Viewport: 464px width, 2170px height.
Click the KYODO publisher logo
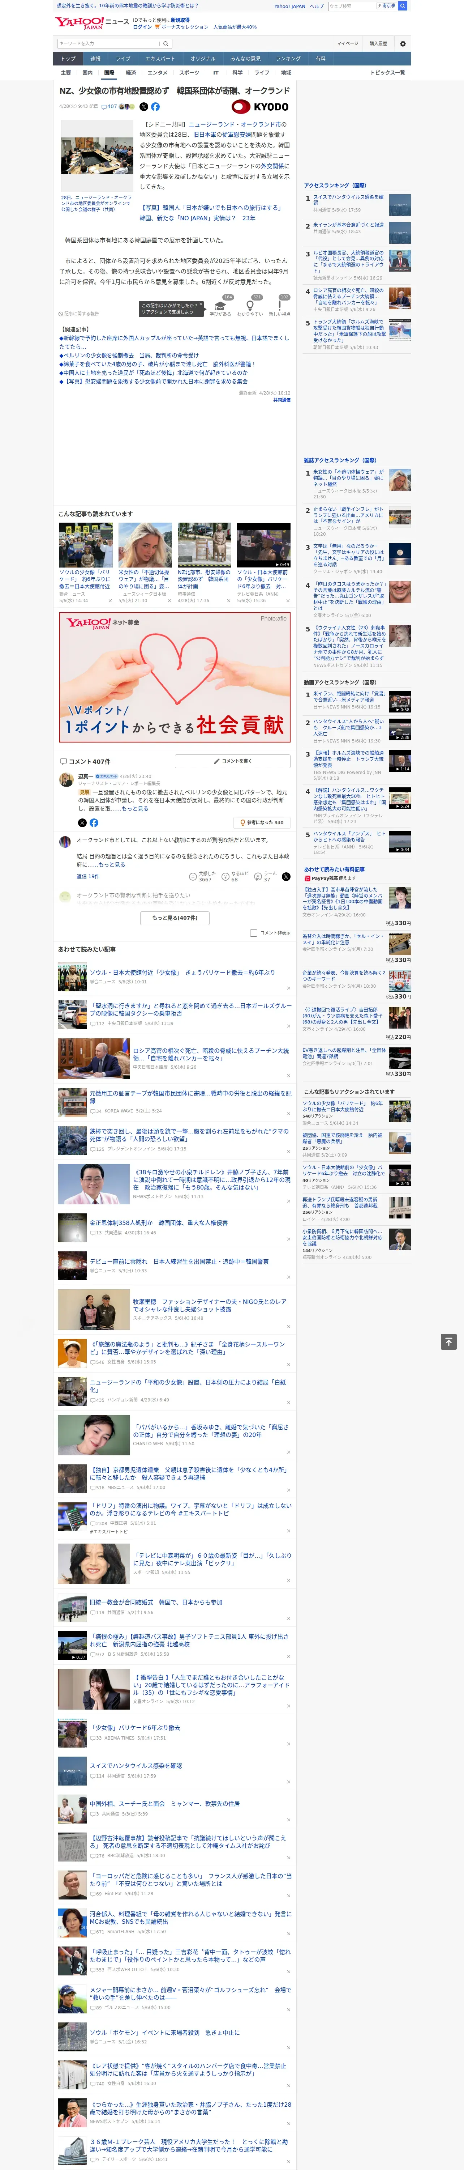pos(261,107)
